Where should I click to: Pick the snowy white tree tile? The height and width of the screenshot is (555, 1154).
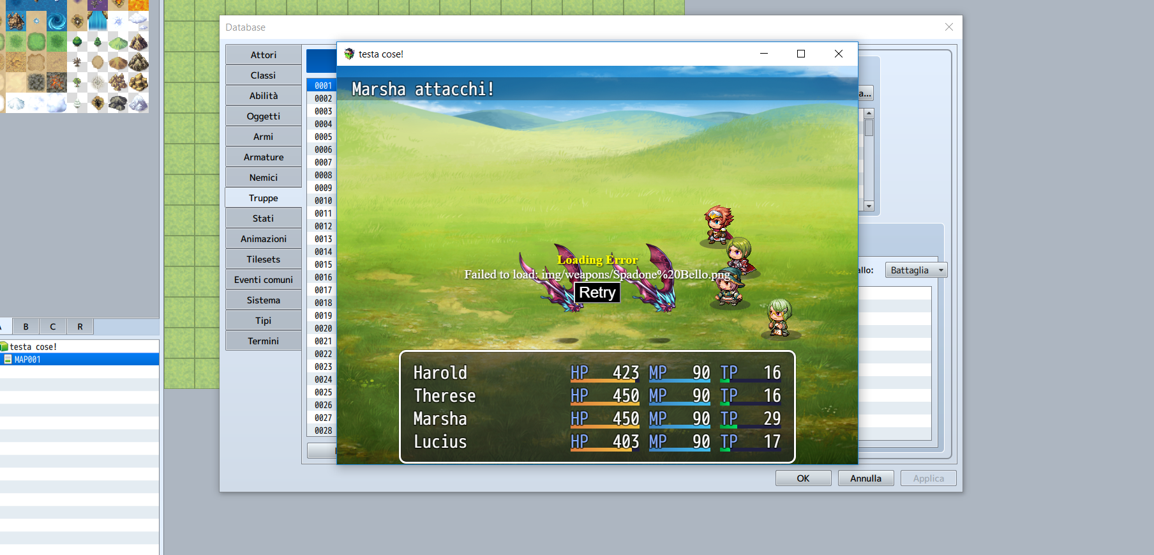pyautogui.click(x=77, y=103)
